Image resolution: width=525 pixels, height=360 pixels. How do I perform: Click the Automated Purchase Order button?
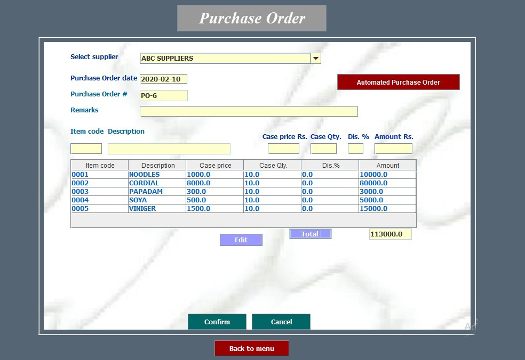(x=398, y=82)
